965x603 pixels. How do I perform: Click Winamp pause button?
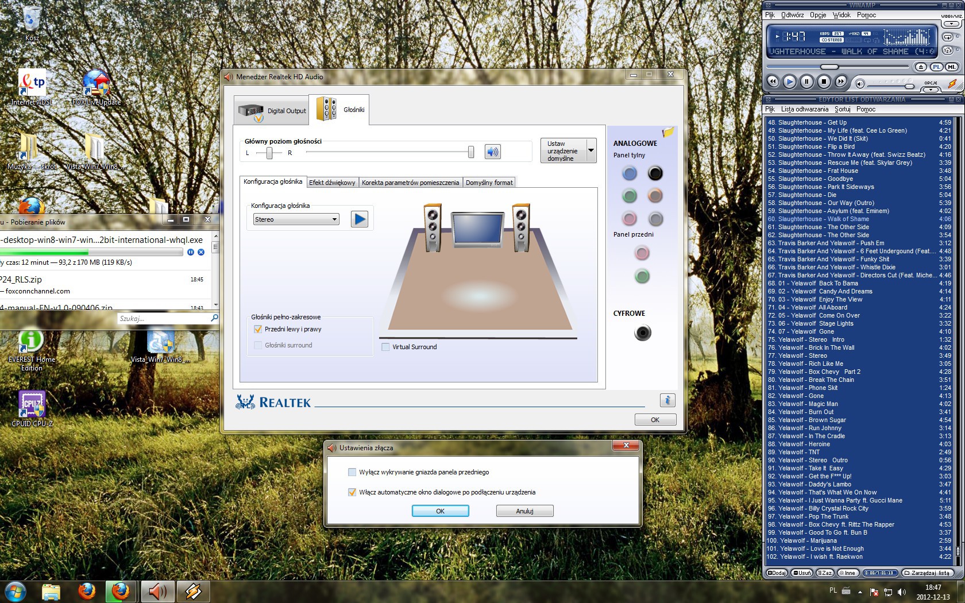pyautogui.click(x=806, y=82)
